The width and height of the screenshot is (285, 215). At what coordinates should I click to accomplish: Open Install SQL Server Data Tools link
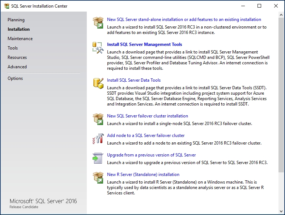pos(134,80)
